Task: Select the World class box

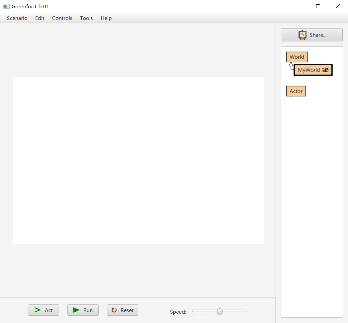Action: click(297, 57)
